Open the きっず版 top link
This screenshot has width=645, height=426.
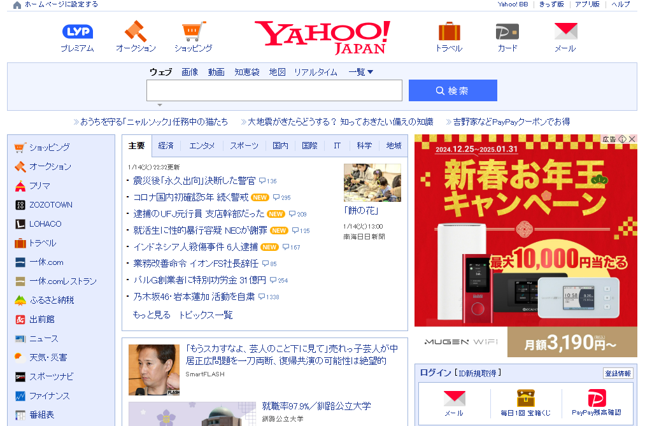[551, 4]
